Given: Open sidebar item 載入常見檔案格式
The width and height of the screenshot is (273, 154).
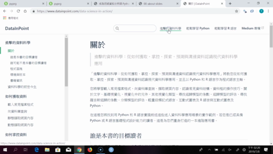Looking at the screenshot, I should tap(20, 104).
